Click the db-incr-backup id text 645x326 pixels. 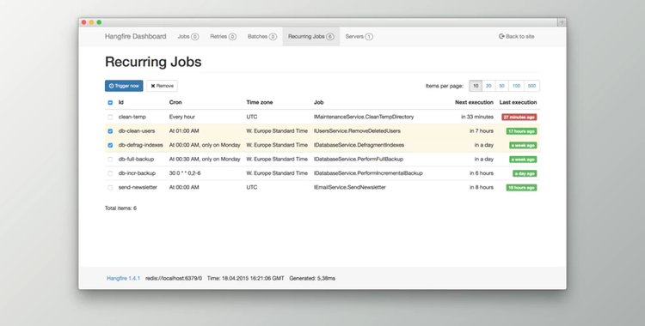coord(137,173)
